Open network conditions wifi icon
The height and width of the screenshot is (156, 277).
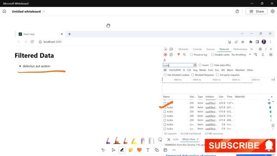[x=256, y=55]
